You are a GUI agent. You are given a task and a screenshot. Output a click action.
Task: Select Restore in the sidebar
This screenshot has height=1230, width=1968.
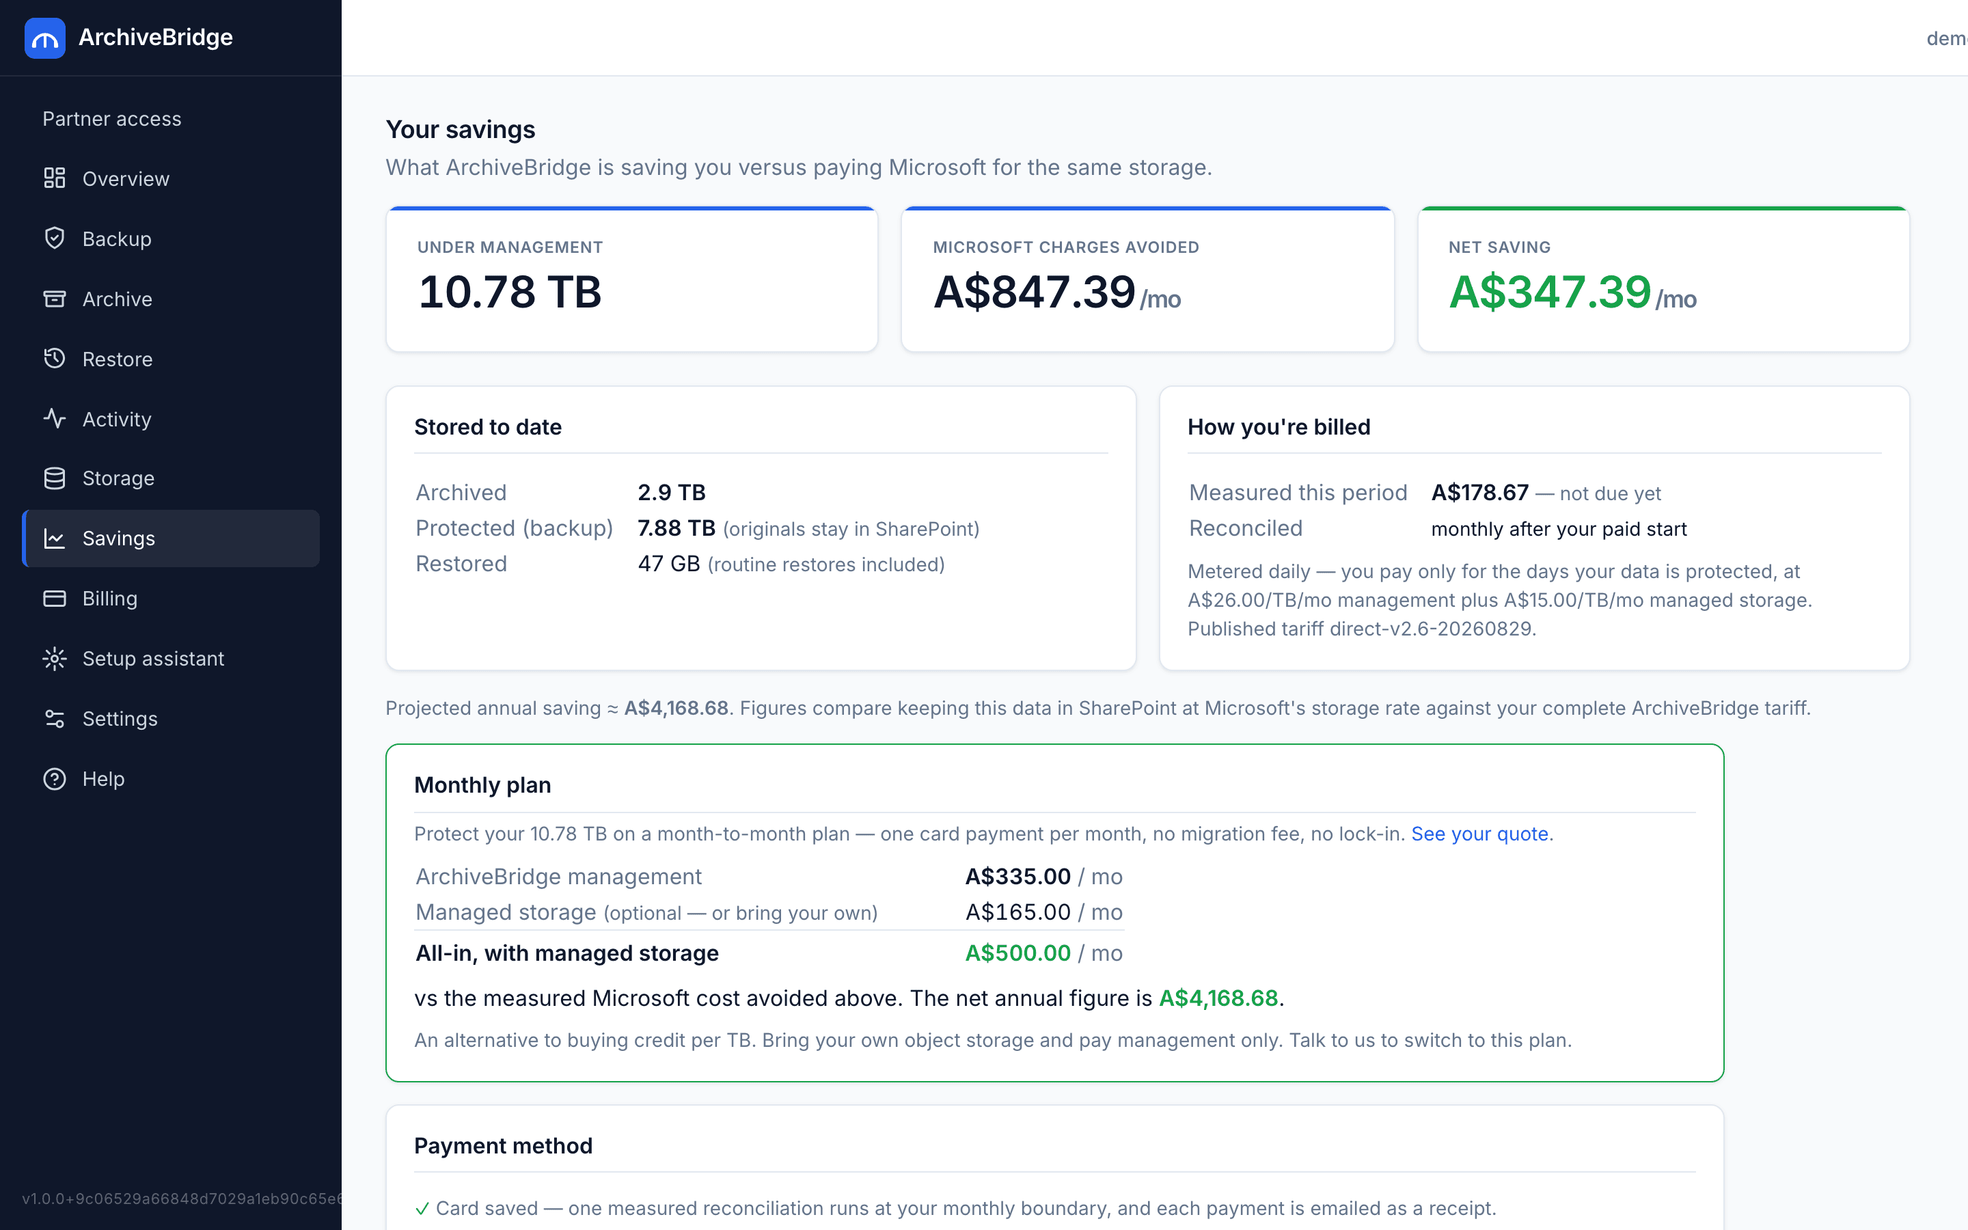click(171, 359)
